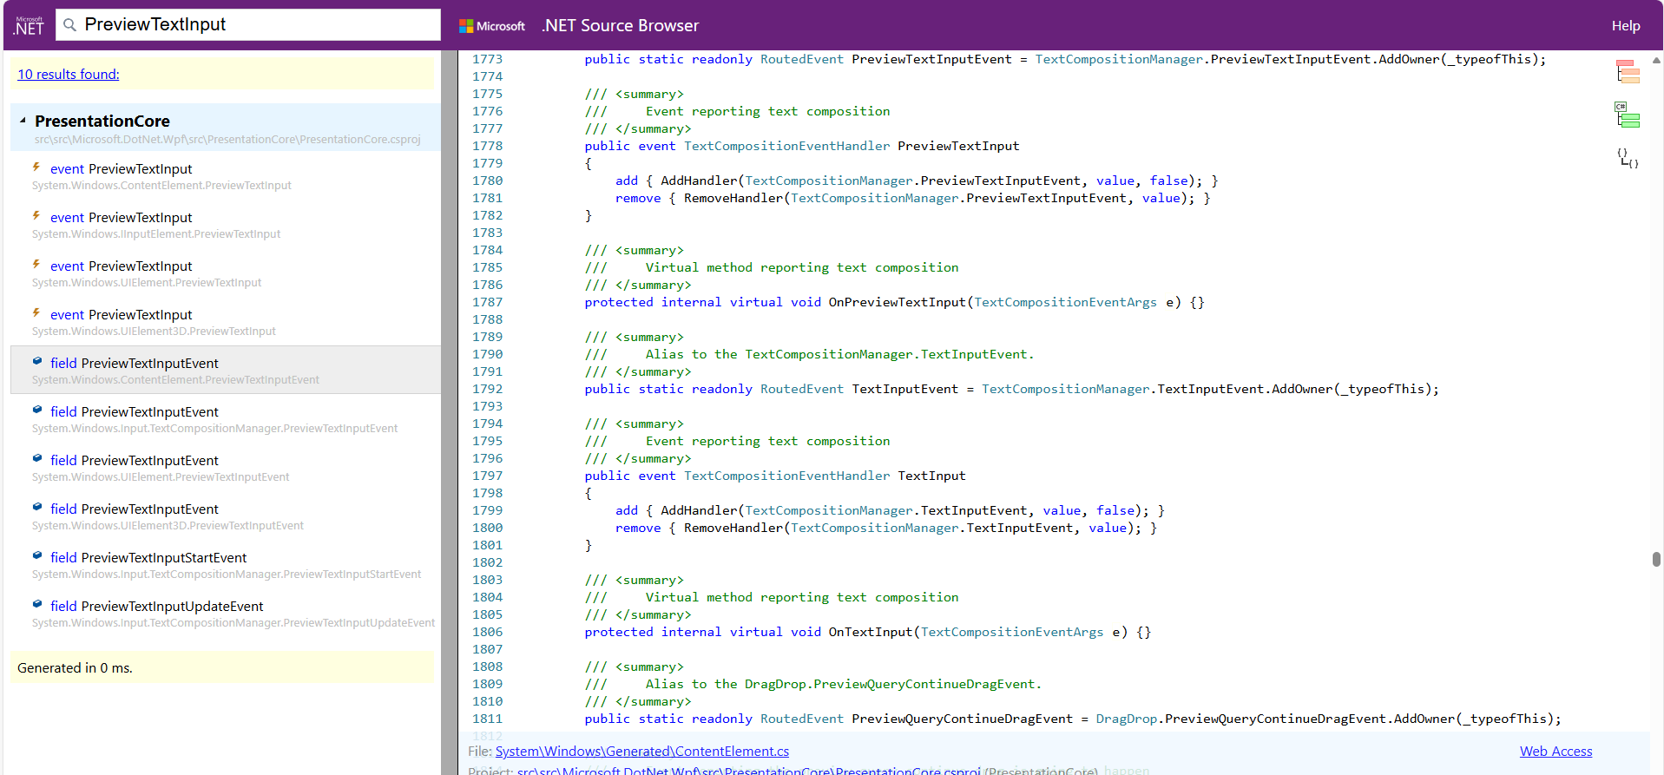Screen dimensions: 1664x775
Task: Click TextCompositionManager reference on line 1773
Action: [x=1119, y=59]
